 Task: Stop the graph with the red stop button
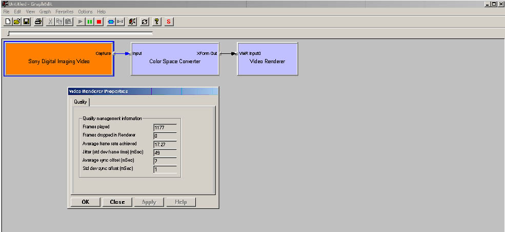pos(98,22)
